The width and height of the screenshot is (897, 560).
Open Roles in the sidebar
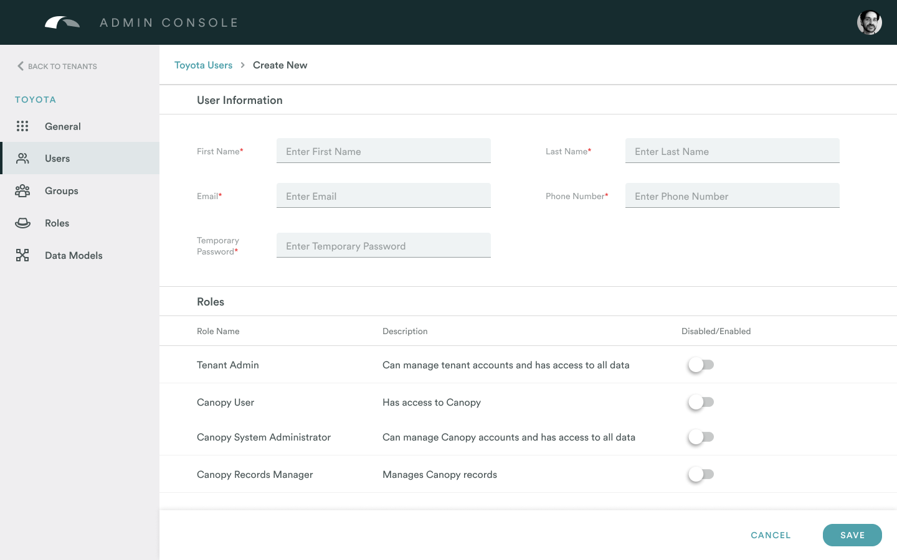(80, 223)
